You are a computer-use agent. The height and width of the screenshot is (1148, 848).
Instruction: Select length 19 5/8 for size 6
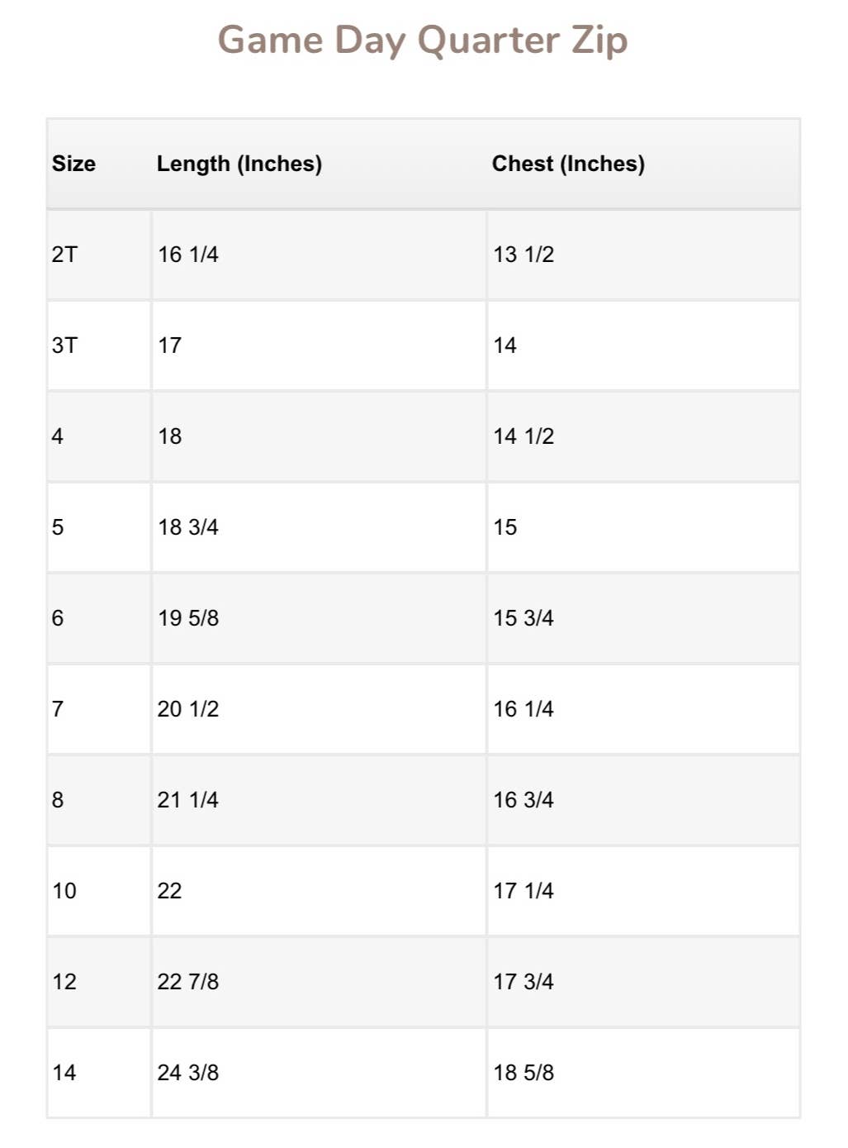pyautogui.click(x=188, y=618)
